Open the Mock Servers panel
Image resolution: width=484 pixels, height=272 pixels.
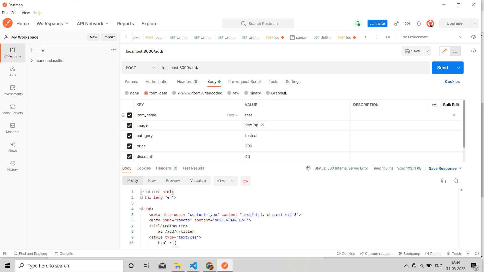tap(13, 109)
